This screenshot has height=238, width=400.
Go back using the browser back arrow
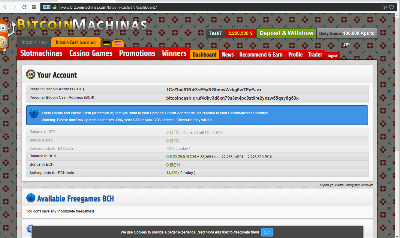(5, 7)
